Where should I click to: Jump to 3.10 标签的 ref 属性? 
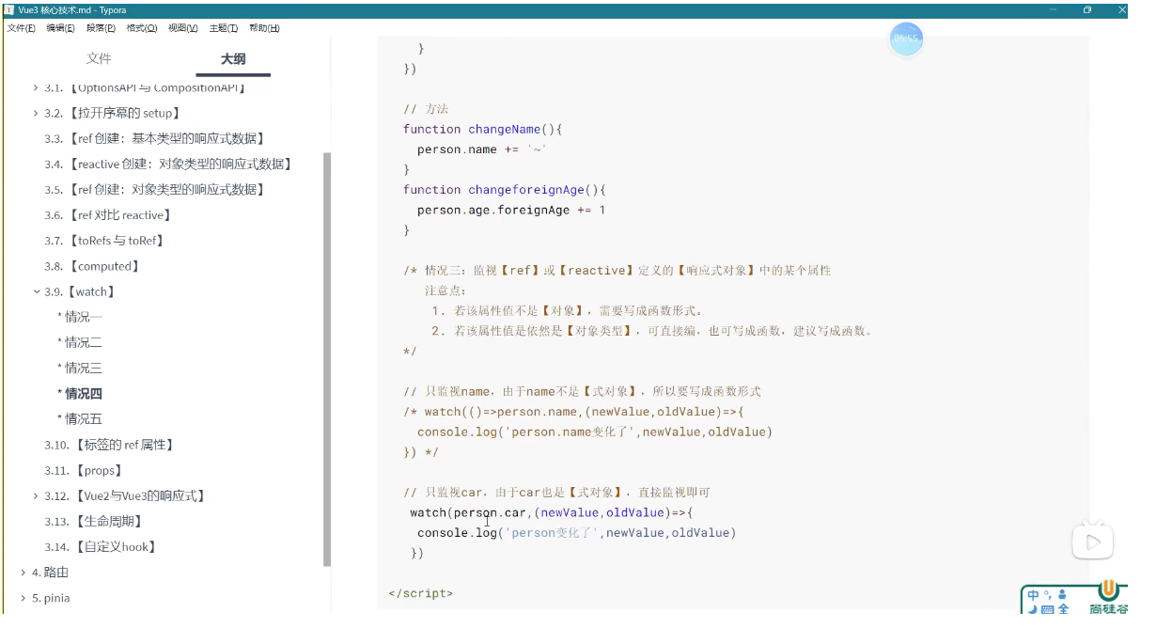coord(110,445)
